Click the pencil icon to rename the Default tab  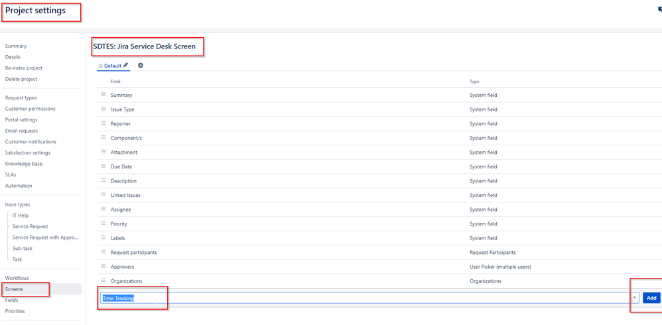click(125, 66)
